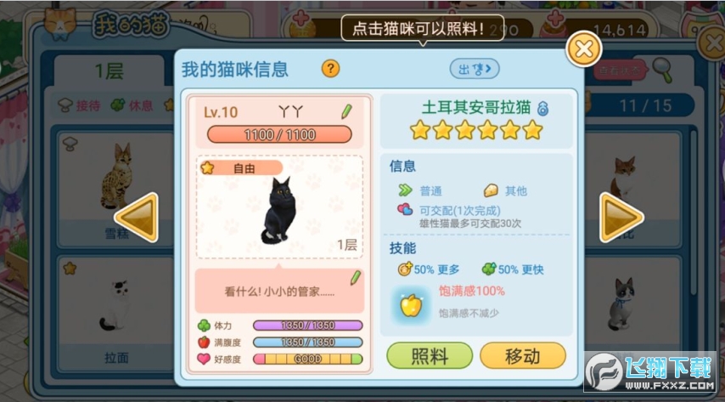Open the 出售 sell option
The width and height of the screenshot is (725, 402).
coord(475,69)
